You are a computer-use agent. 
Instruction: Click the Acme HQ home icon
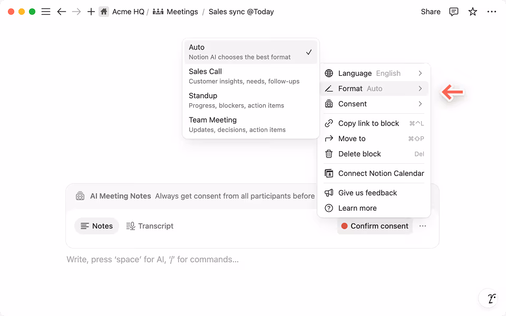tap(104, 11)
